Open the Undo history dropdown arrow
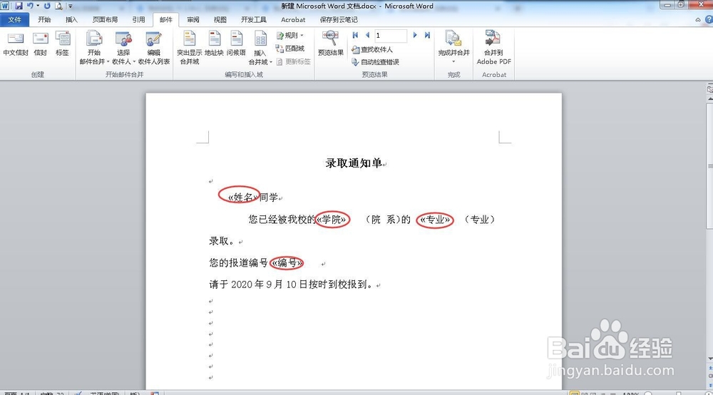Screen dimensions: 713x395 [x=38, y=6]
